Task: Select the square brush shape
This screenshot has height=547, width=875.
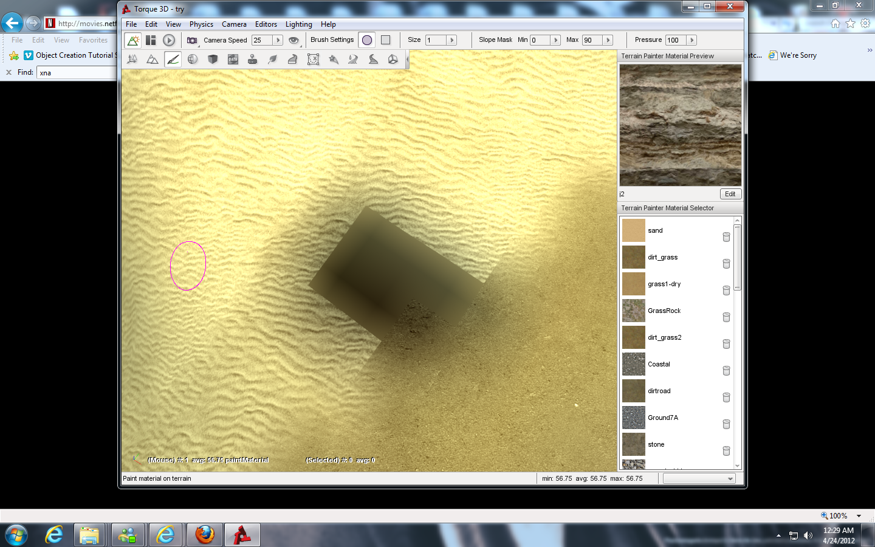Action: pos(385,40)
